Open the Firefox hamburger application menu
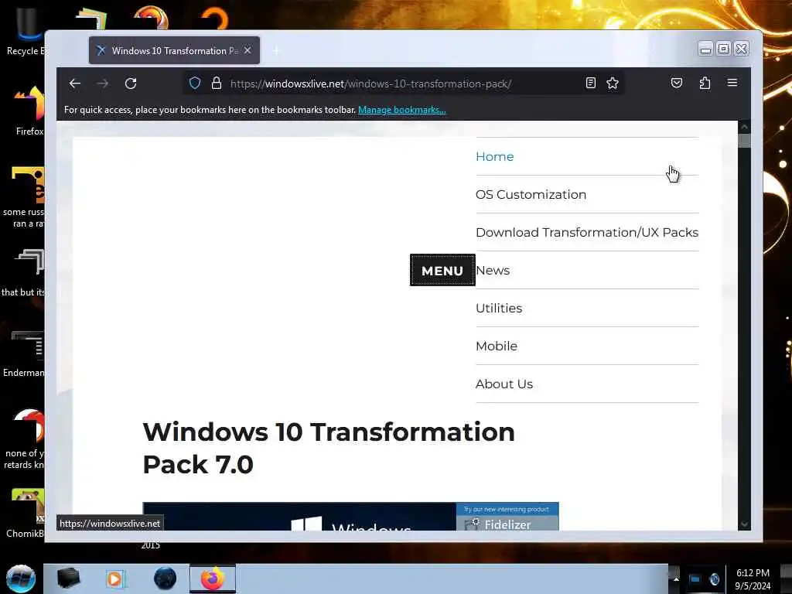 [x=732, y=83]
